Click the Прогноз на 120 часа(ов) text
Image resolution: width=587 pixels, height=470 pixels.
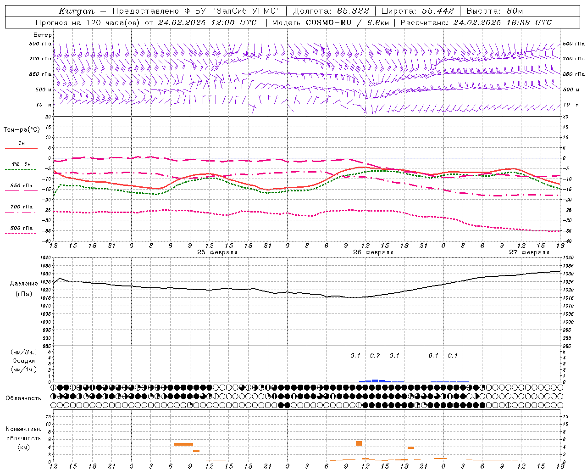point(89,22)
